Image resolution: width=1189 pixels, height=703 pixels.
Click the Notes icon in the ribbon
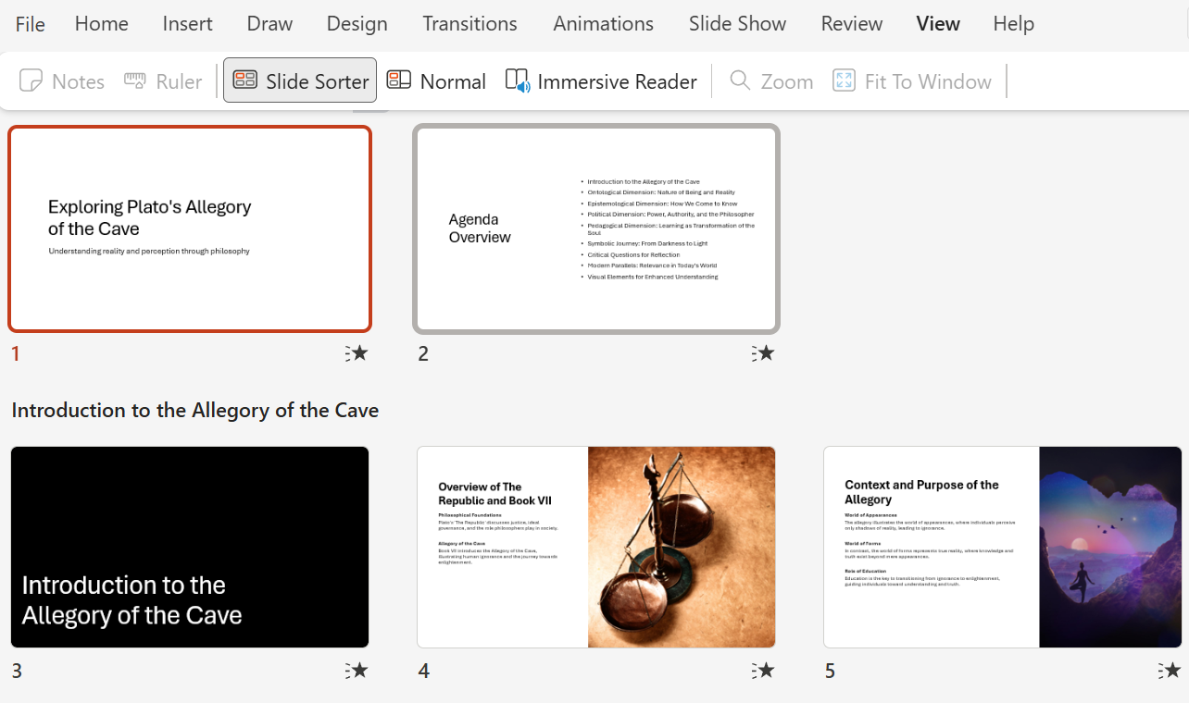(31, 80)
